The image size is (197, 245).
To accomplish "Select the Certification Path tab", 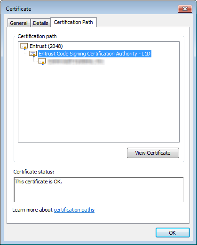I will coord(73,22).
